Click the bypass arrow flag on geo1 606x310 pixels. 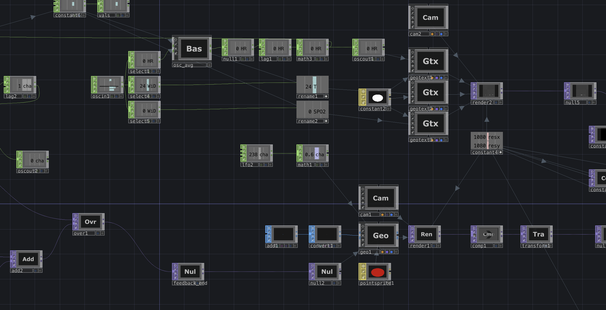coord(363,240)
